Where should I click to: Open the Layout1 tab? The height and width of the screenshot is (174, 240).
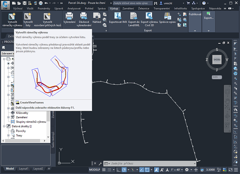click(23, 169)
